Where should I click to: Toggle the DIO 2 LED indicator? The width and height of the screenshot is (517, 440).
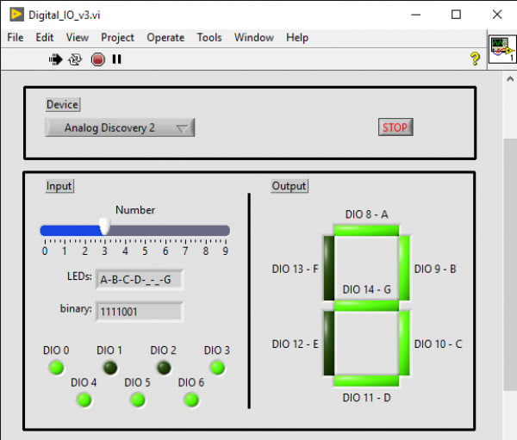point(164,368)
